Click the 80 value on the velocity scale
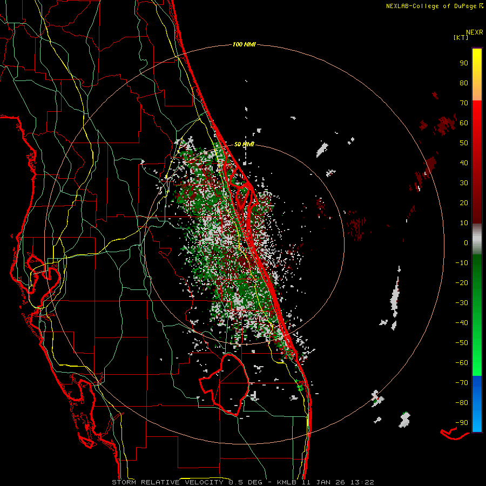 tap(464, 83)
